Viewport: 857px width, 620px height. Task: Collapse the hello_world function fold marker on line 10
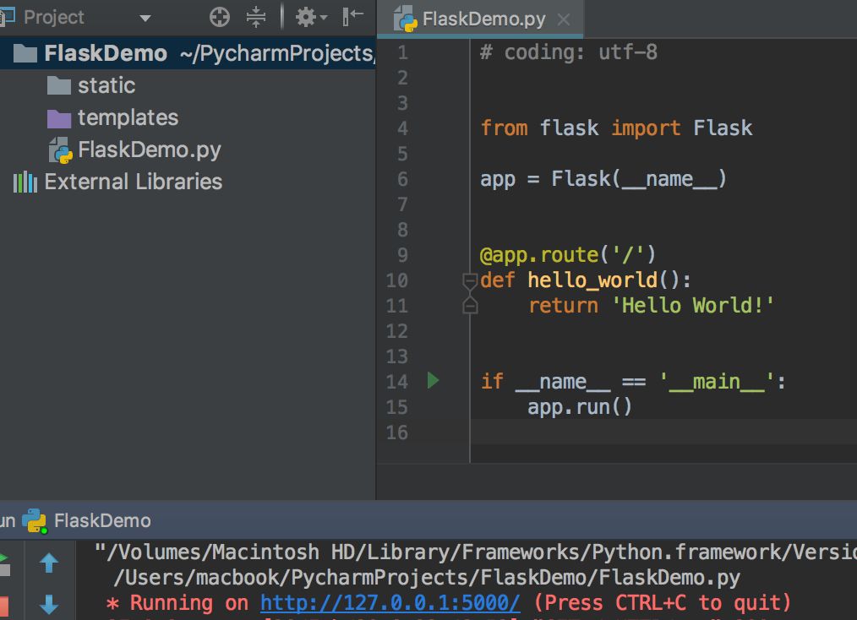click(470, 281)
